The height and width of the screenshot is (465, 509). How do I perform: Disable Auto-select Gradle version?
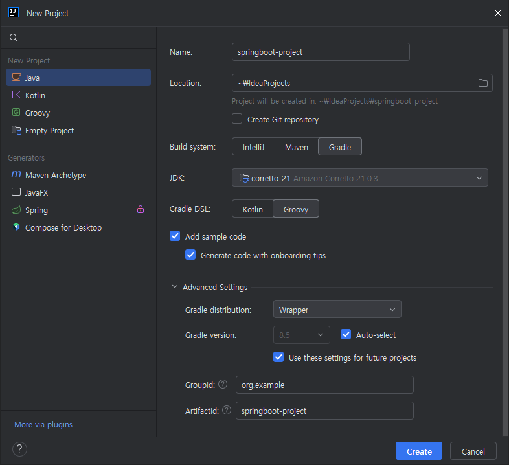346,334
